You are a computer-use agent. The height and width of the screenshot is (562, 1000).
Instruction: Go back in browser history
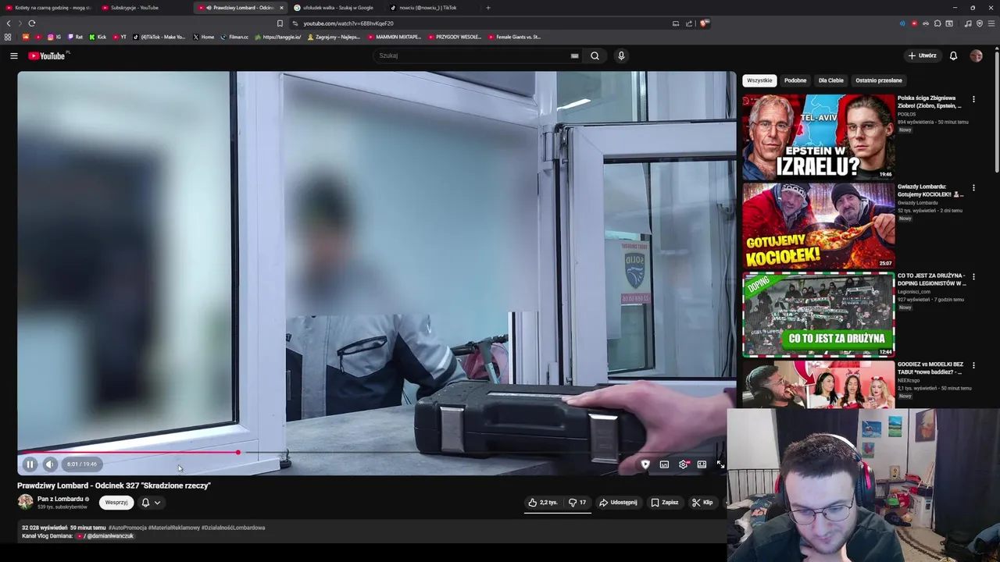point(9,23)
